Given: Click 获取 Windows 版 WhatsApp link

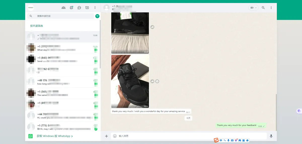Looking at the screenshot, I should click(55, 136).
